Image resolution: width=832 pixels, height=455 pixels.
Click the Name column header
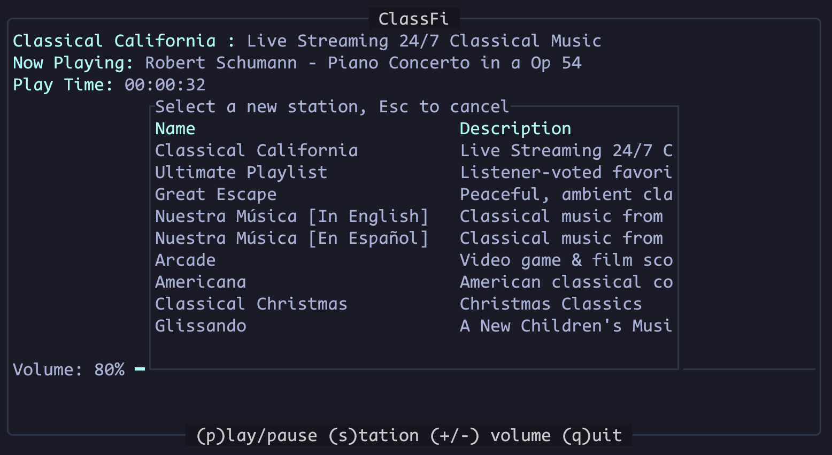tap(175, 129)
